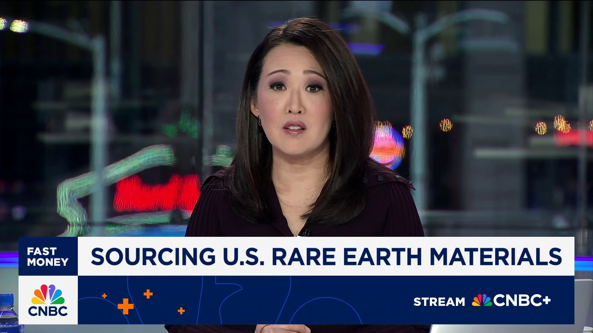This screenshot has width=593, height=333.
Task: Open the CNBC+ wordmark
Action: 522,301
